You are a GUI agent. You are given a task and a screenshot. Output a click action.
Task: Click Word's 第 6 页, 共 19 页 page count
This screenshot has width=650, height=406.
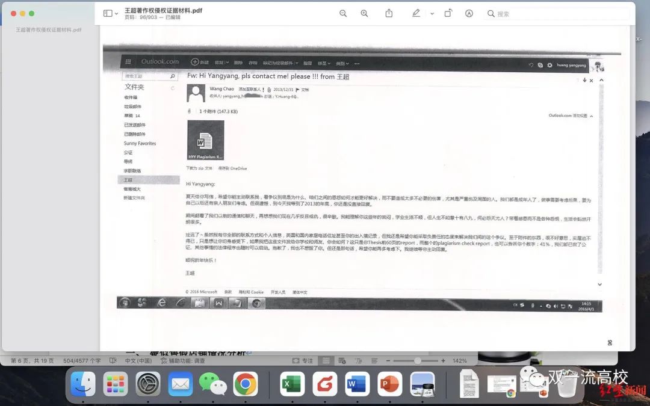coord(32,361)
